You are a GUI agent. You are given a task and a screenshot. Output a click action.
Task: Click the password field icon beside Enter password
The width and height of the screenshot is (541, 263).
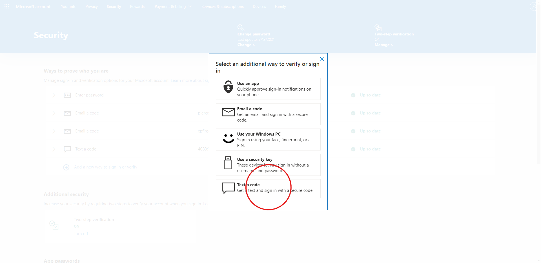[67, 95]
